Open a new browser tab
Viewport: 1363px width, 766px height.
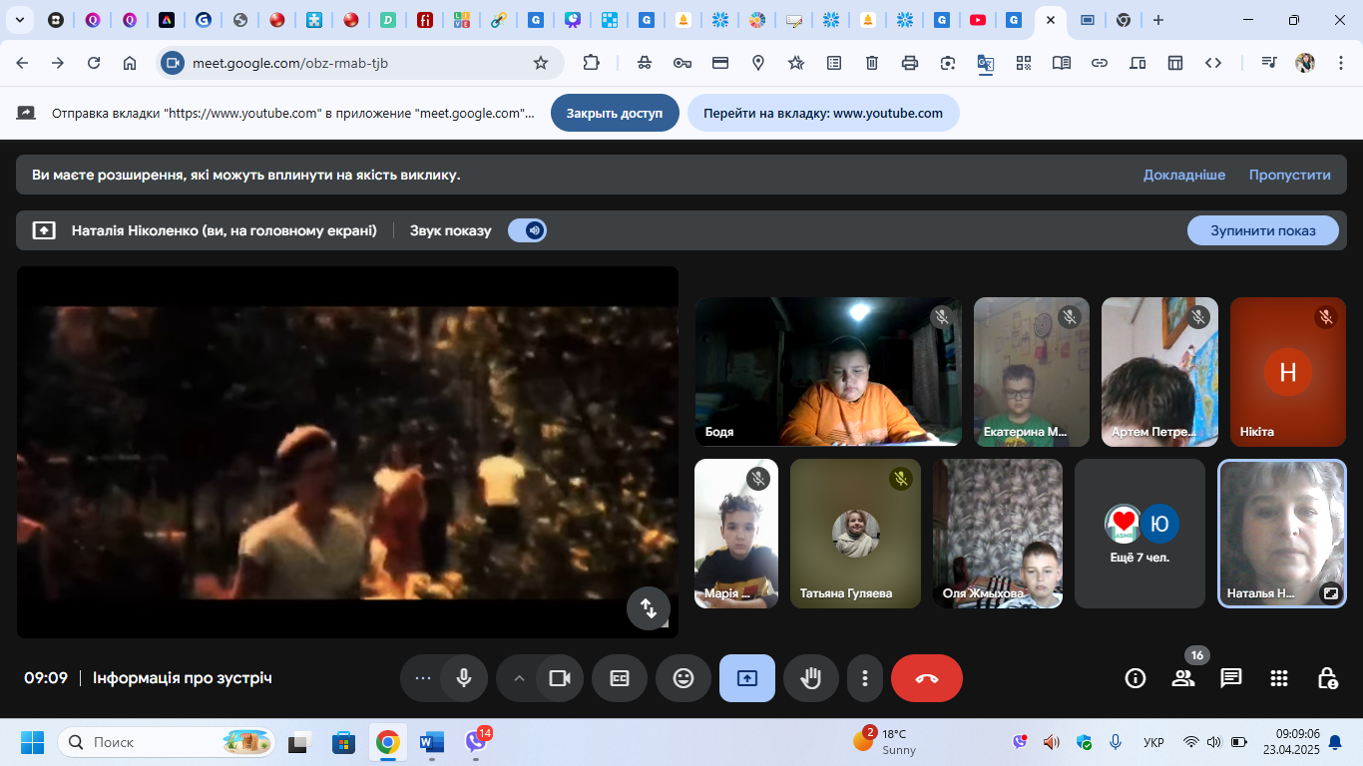click(1157, 20)
